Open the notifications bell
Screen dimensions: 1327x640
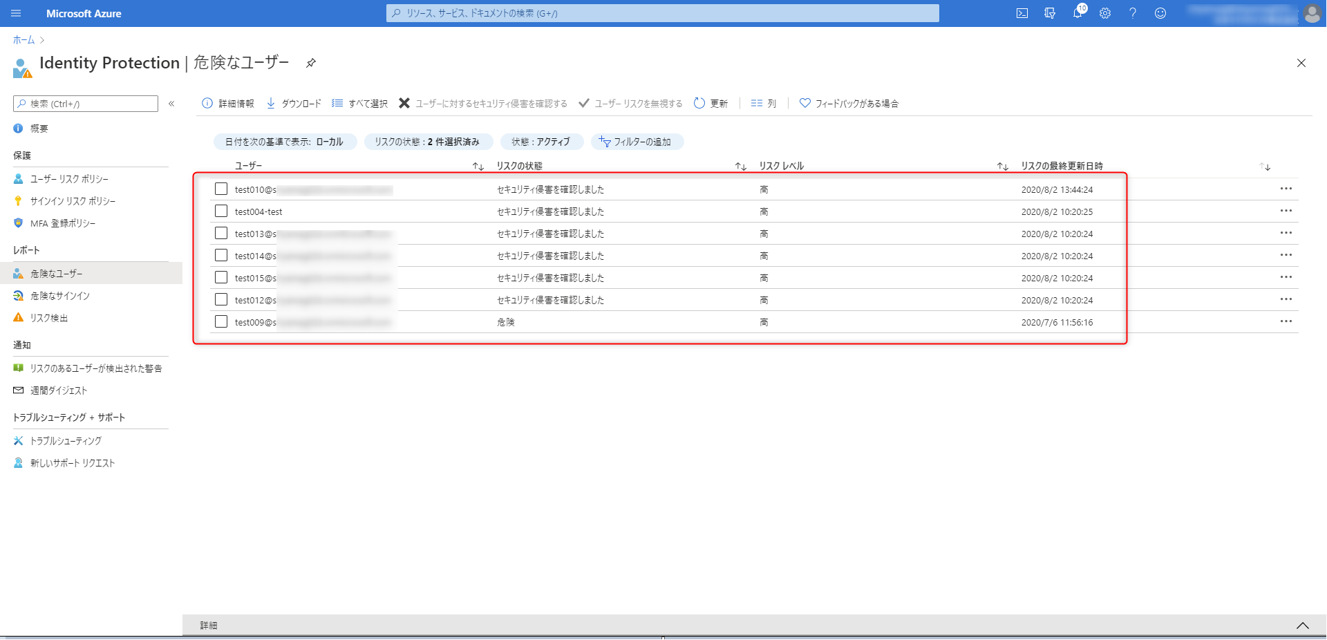pyautogui.click(x=1077, y=13)
